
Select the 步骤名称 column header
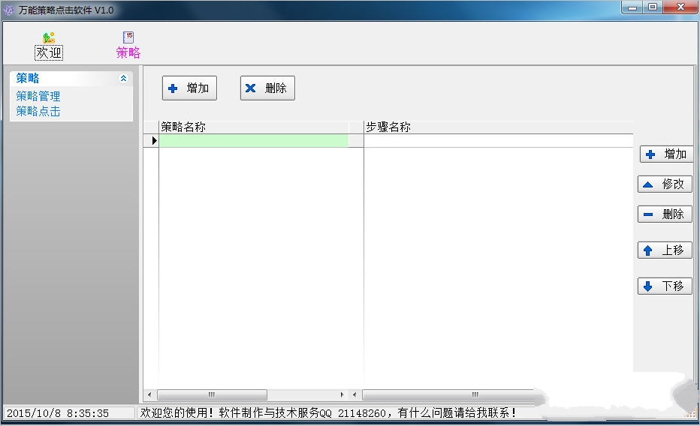tap(498, 127)
